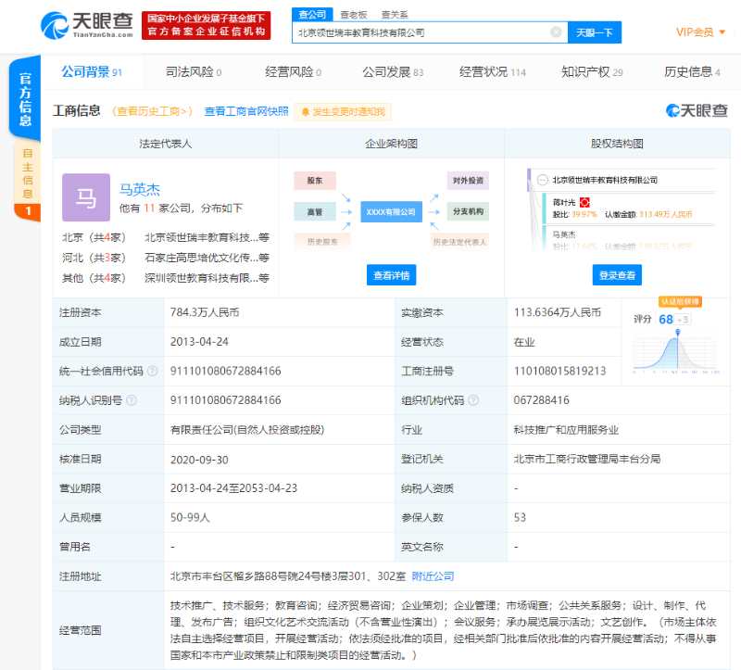The image size is (741, 670).
Task: Click organization code 067288416
Action: pyautogui.click(x=542, y=400)
